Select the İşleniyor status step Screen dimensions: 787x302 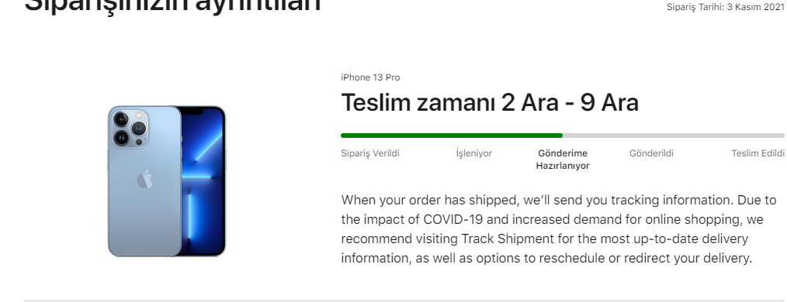(473, 153)
